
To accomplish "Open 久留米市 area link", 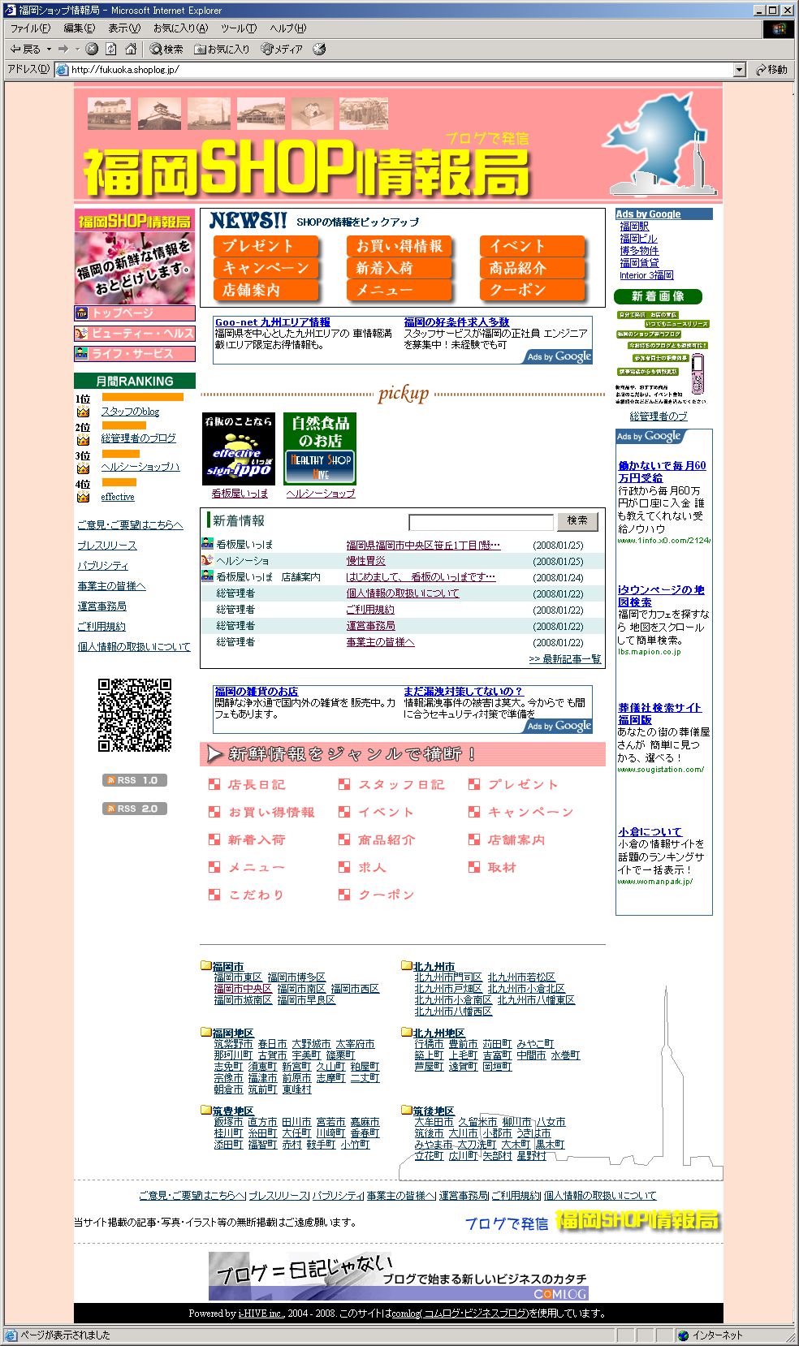I will tap(477, 1122).
